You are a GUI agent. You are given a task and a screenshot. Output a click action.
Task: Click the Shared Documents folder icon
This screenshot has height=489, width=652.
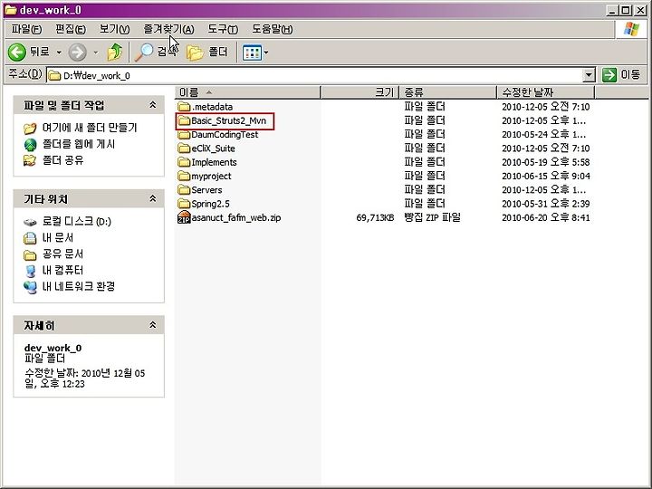[x=30, y=254]
